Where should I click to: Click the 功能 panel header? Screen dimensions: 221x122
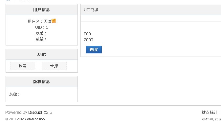coord(42,55)
